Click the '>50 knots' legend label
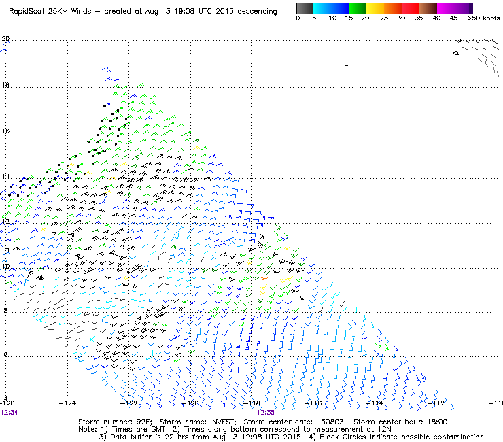Viewport: 503px width, 442px height. click(483, 18)
